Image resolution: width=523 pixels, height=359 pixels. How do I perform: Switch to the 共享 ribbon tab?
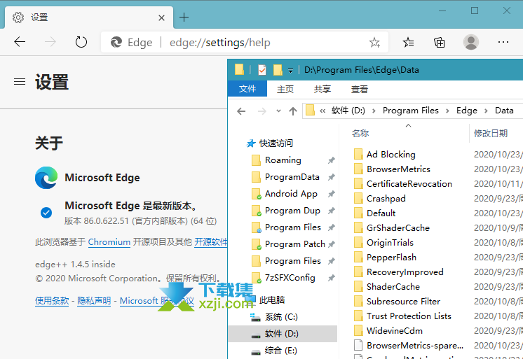(322, 90)
